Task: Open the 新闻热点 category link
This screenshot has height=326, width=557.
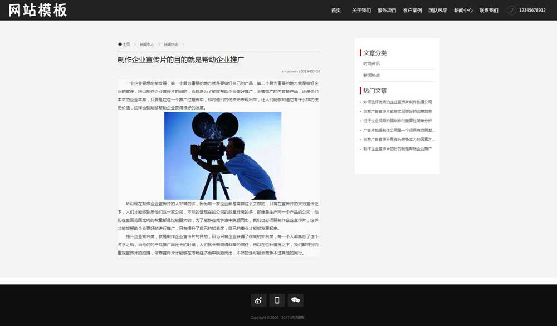Action: [372, 75]
